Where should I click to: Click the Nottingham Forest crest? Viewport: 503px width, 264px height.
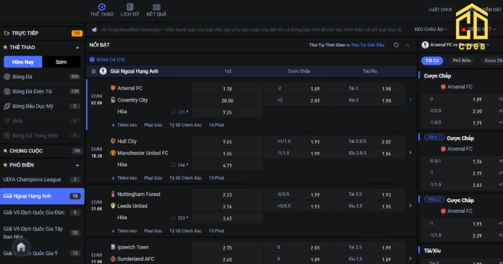tap(113, 194)
